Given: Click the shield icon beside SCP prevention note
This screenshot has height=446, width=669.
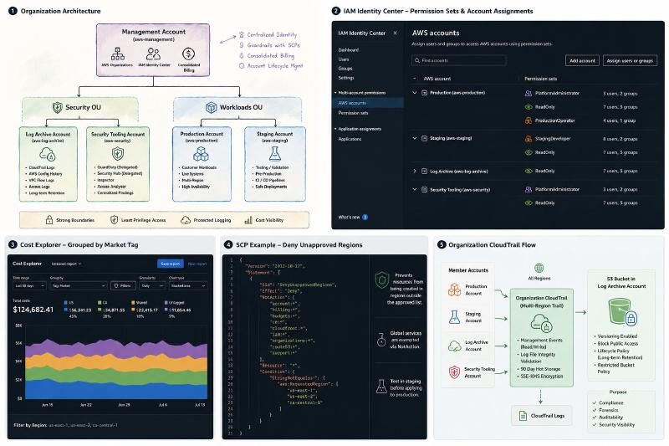Looking at the screenshot, I should click(381, 280).
